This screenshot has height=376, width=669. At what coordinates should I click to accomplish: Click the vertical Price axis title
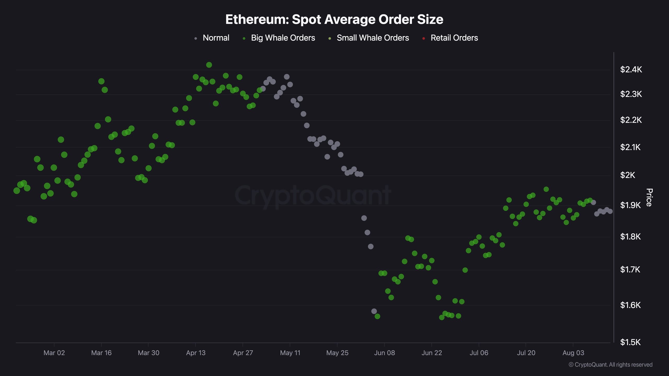(649, 197)
